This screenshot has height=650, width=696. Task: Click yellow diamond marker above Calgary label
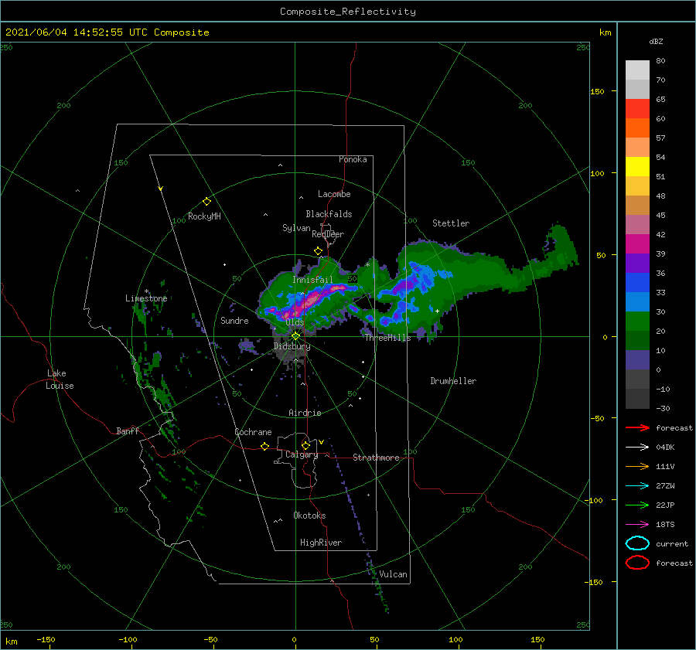[x=305, y=445]
